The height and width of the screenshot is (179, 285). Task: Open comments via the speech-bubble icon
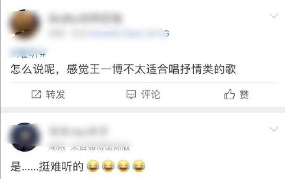click(131, 95)
